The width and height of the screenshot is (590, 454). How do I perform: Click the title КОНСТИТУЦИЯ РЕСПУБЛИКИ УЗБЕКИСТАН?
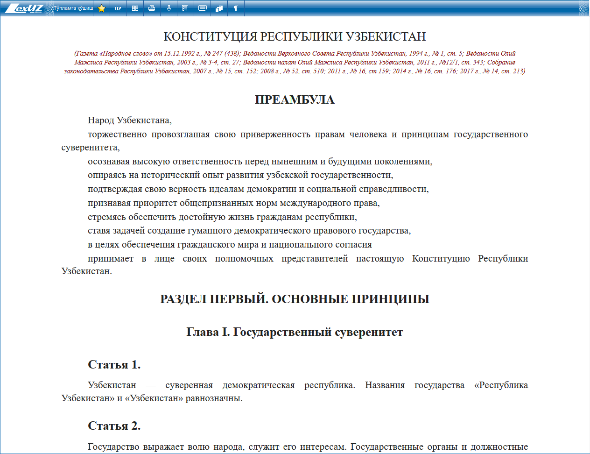(x=295, y=36)
